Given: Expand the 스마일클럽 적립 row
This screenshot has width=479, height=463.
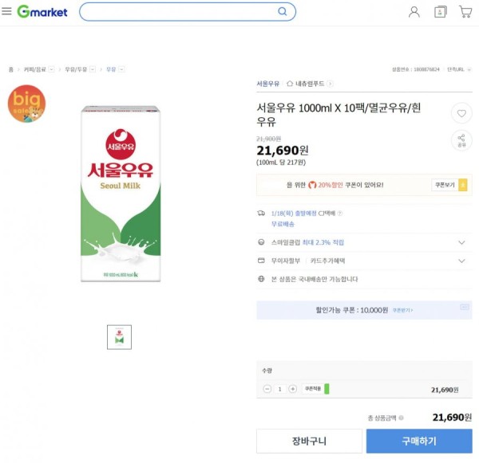Looking at the screenshot, I should point(364,242).
